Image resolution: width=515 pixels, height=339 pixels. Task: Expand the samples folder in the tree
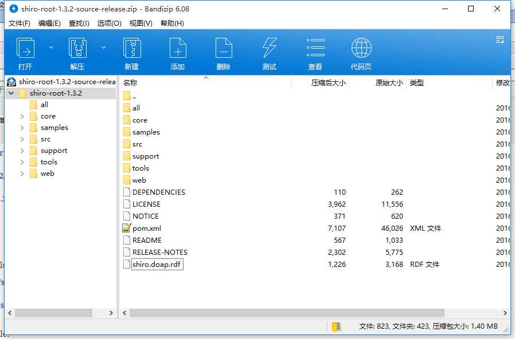coord(22,128)
